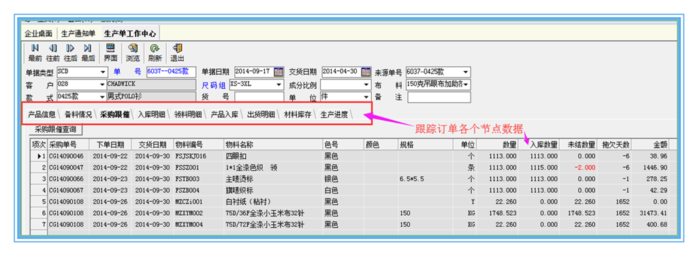This screenshot has width=698, height=256.
Task: Expand the 布料 fabric dropdown
Action: coord(466,84)
